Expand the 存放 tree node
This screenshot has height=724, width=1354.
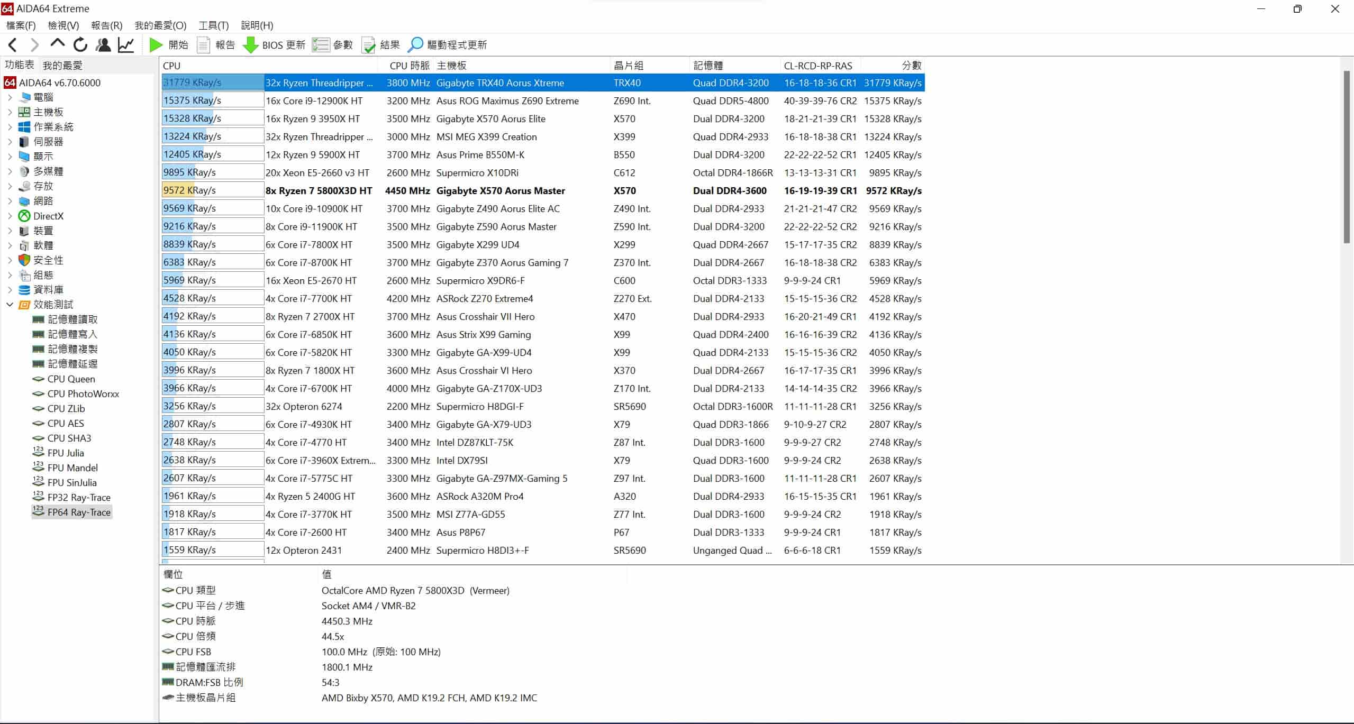[x=10, y=186]
